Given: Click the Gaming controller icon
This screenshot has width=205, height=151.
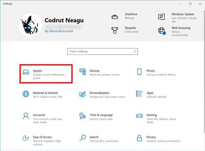Looking at the screenshot, I should coord(140,116).
